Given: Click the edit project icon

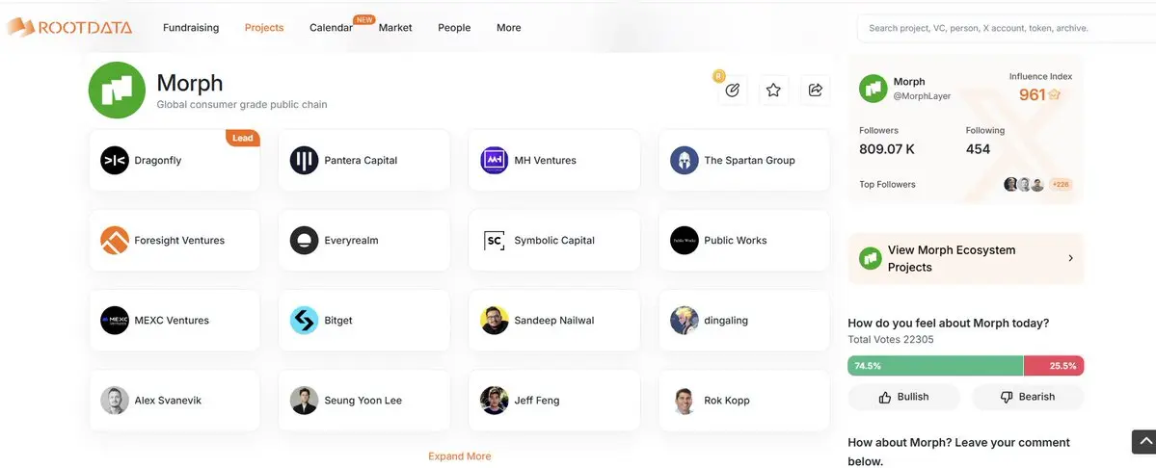Looking at the screenshot, I should pyautogui.click(x=732, y=90).
